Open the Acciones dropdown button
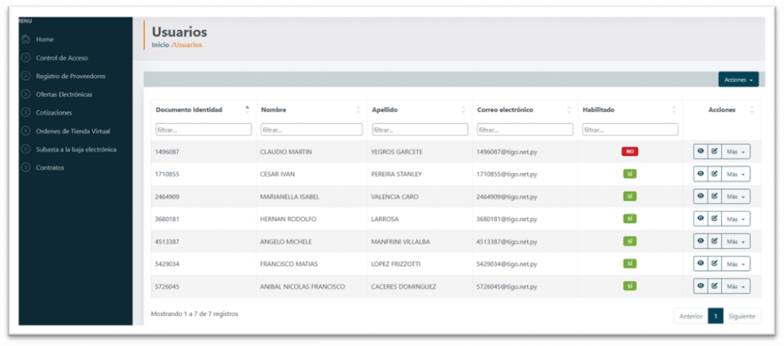This screenshot has height=346, width=784. (x=738, y=80)
